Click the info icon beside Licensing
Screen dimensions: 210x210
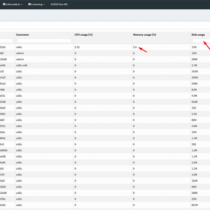point(29,4)
